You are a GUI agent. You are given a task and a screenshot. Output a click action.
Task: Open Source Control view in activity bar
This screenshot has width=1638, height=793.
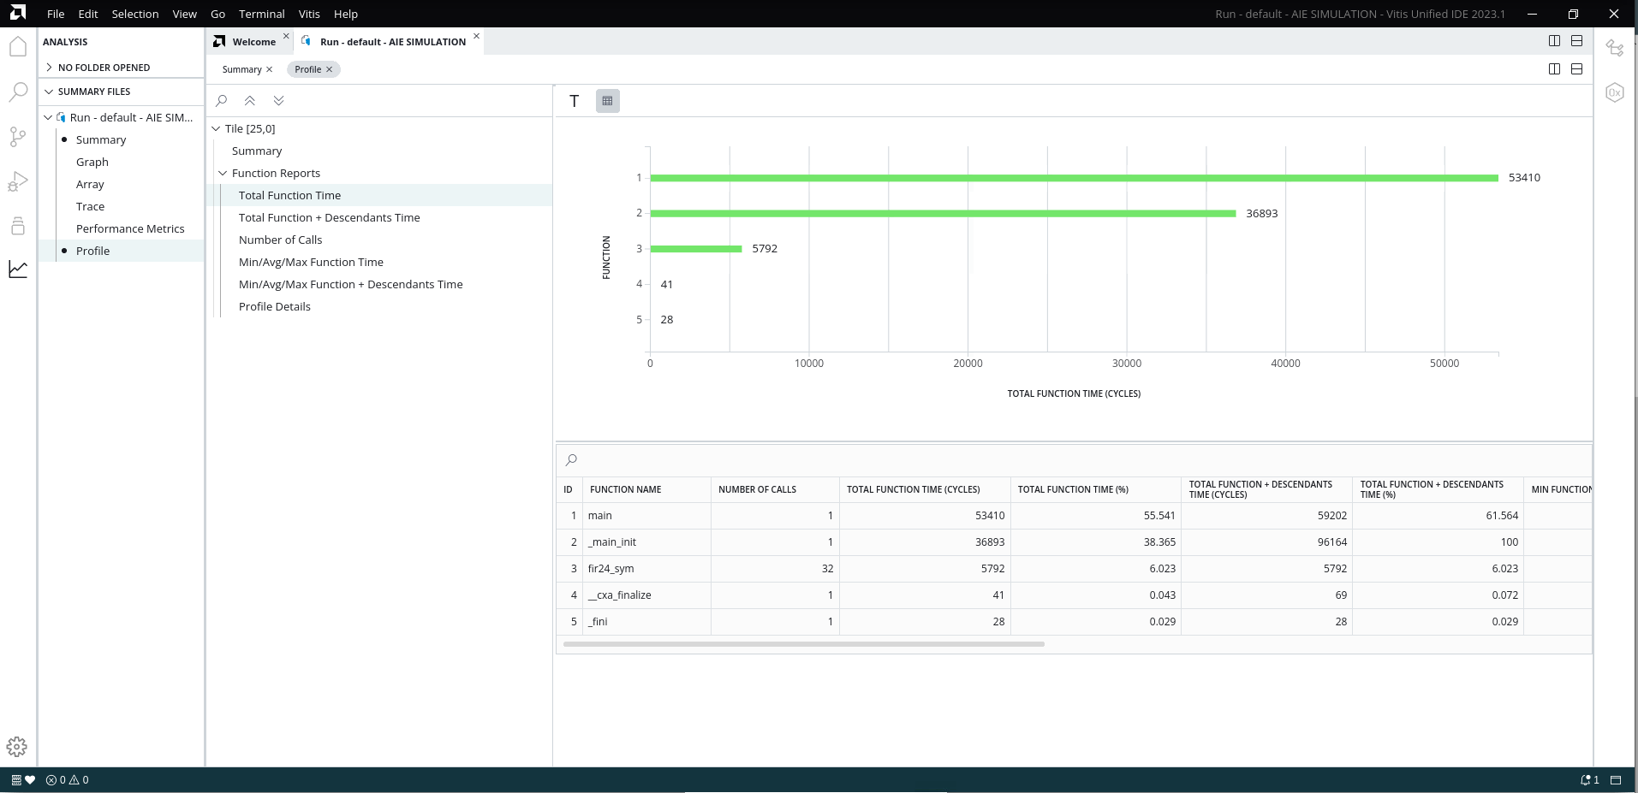coord(18,137)
